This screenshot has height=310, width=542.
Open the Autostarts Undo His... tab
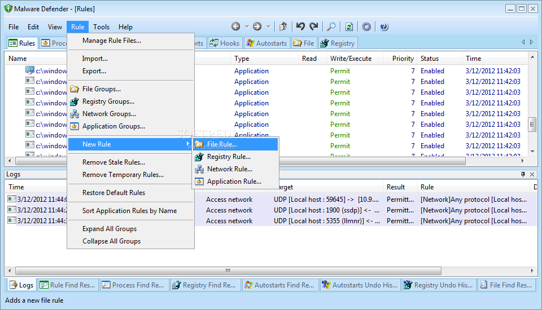[360, 285]
